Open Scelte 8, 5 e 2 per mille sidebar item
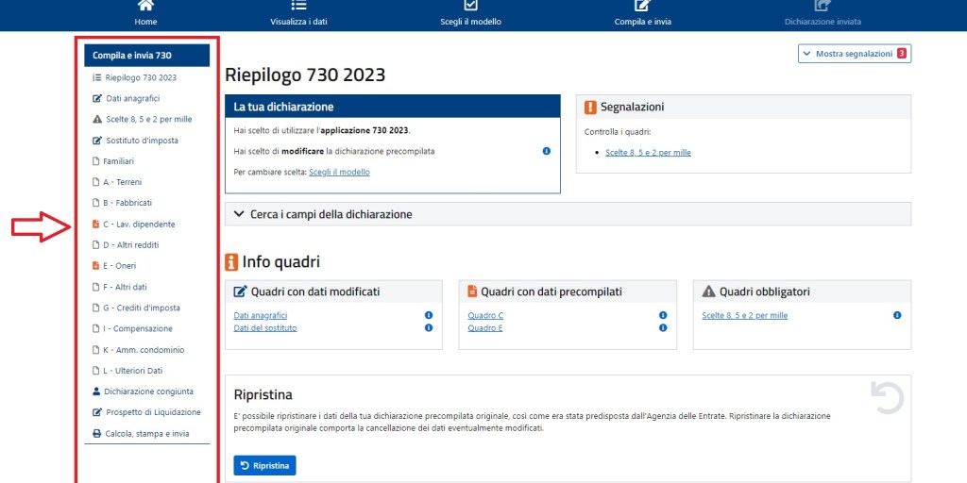The image size is (967, 483). tap(142, 120)
